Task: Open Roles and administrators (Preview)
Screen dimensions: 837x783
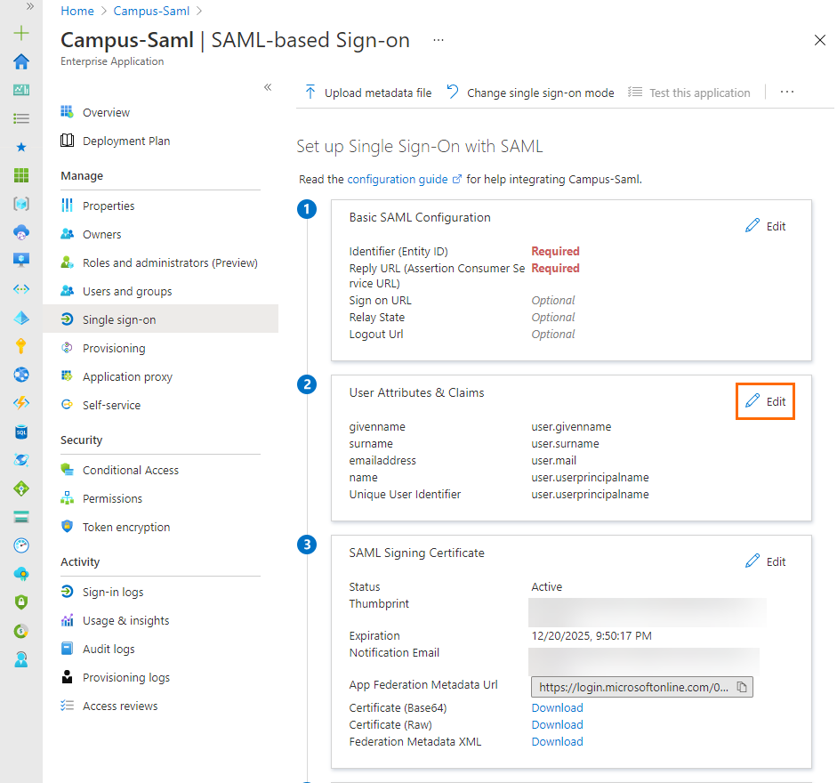Action: coord(160,262)
